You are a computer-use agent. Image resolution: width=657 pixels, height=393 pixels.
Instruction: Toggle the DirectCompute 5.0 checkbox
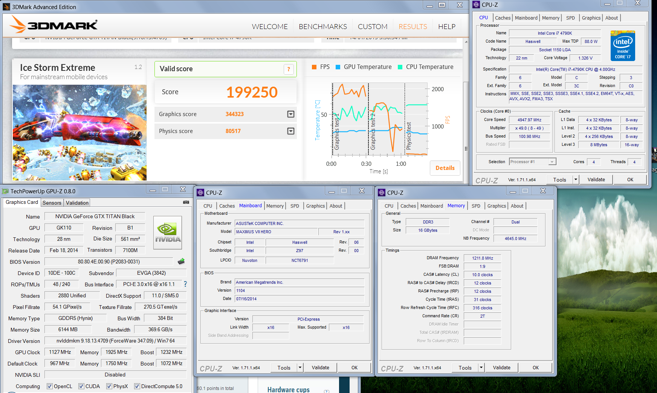[x=137, y=386]
